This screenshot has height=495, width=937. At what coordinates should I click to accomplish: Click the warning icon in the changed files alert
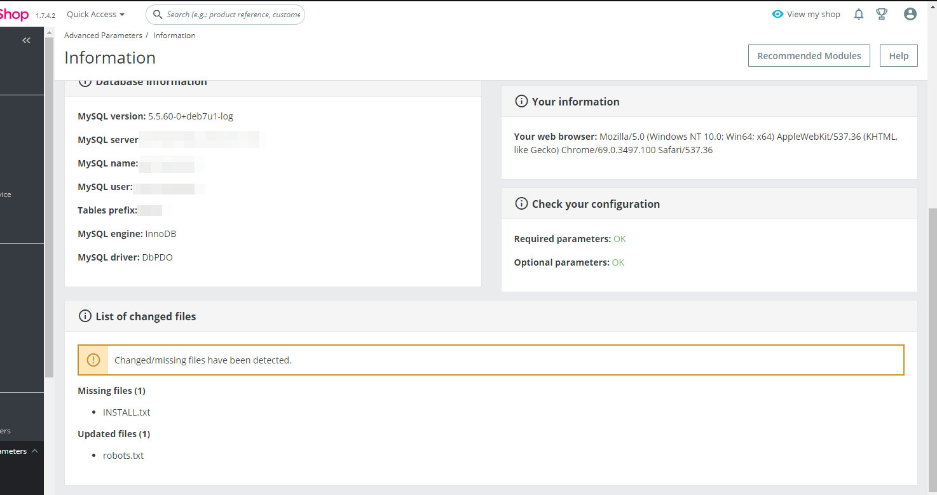tap(93, 360)
